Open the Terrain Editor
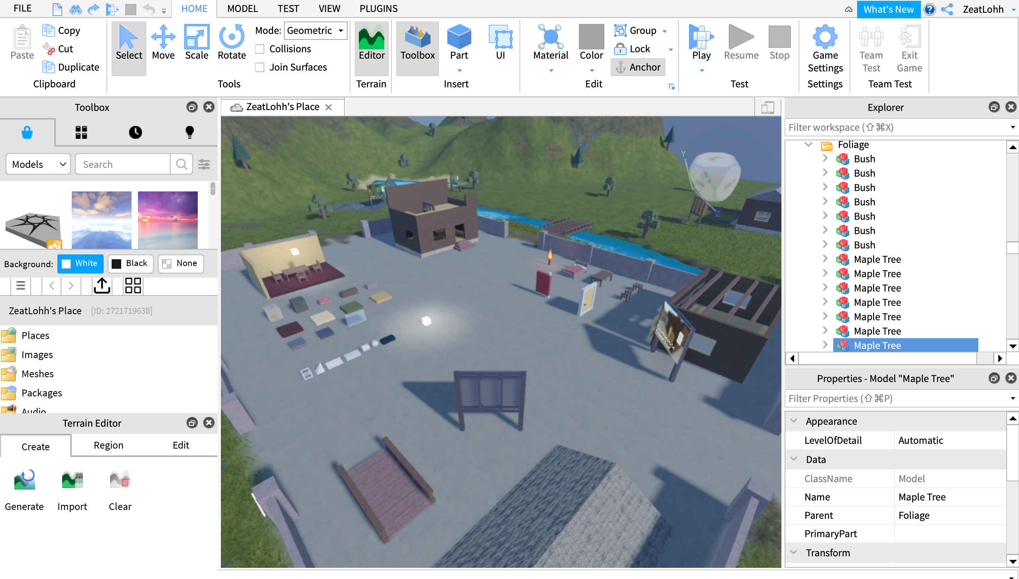 (371, 44)
